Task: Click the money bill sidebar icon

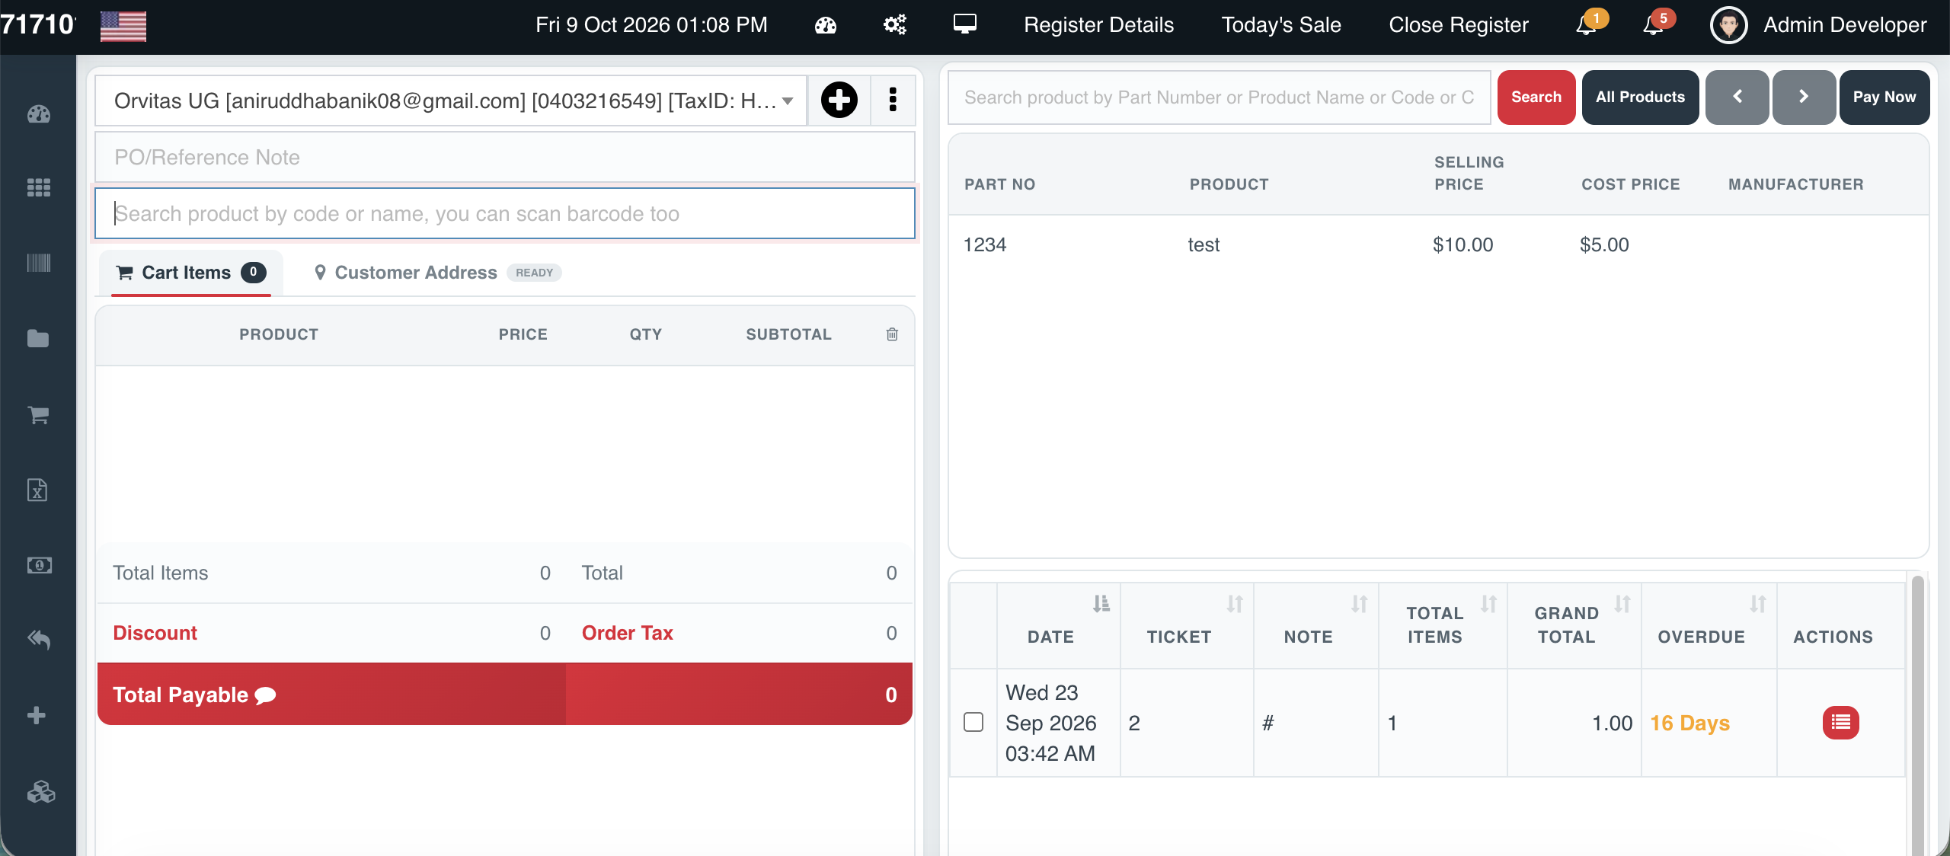Action: 39,565
